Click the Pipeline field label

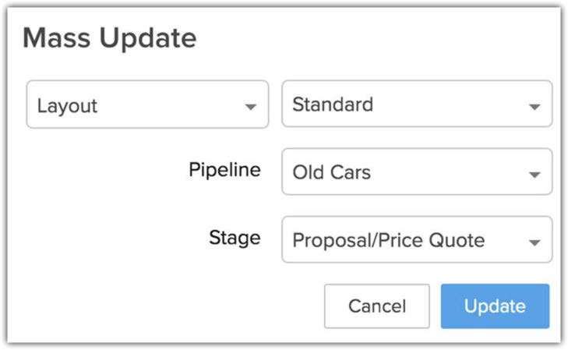224,170
